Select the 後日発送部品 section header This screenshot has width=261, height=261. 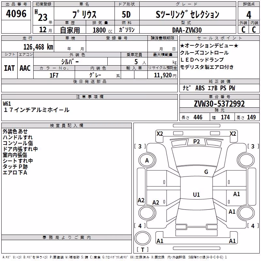(89, 81)
